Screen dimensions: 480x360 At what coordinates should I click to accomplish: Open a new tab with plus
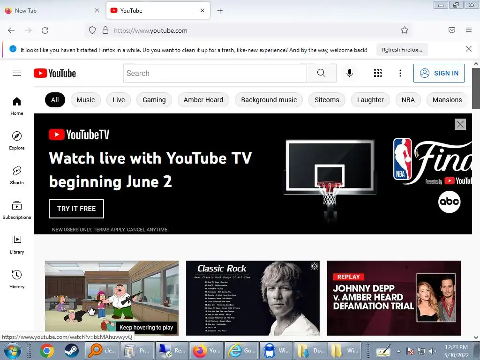[220, 11]
